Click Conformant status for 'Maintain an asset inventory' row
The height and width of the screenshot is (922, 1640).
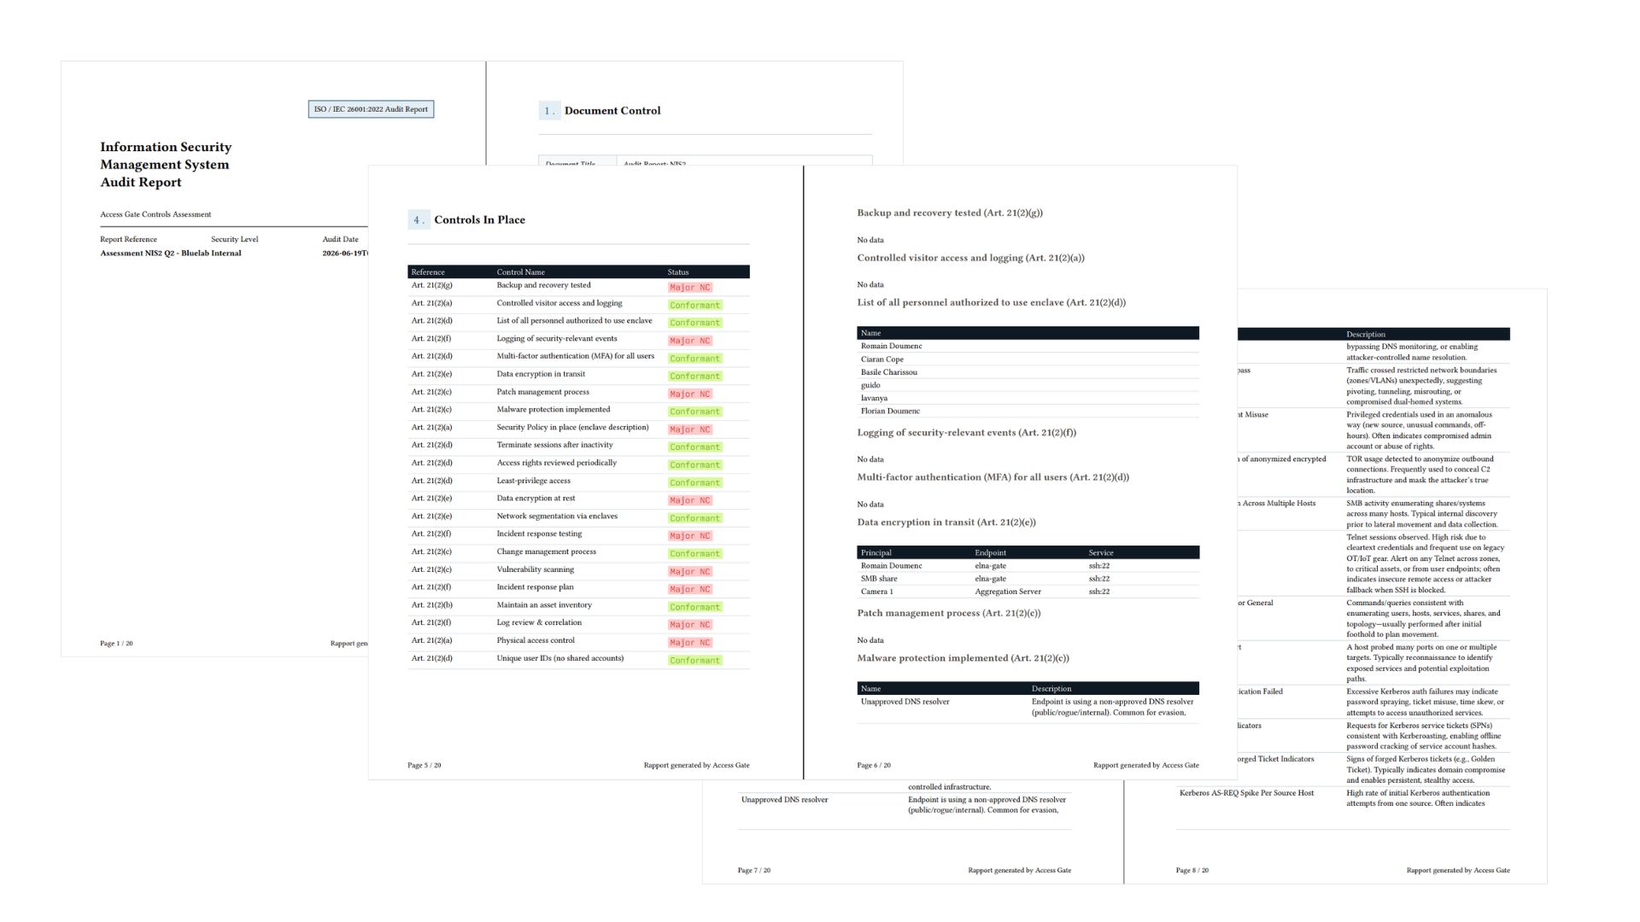[x=695, y=608]
